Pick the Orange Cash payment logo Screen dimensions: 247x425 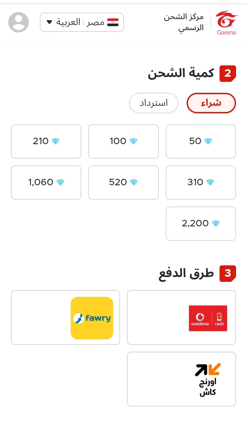coord(208,379)
